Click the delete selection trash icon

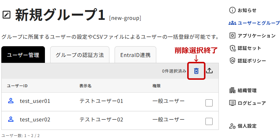point(196,71)
